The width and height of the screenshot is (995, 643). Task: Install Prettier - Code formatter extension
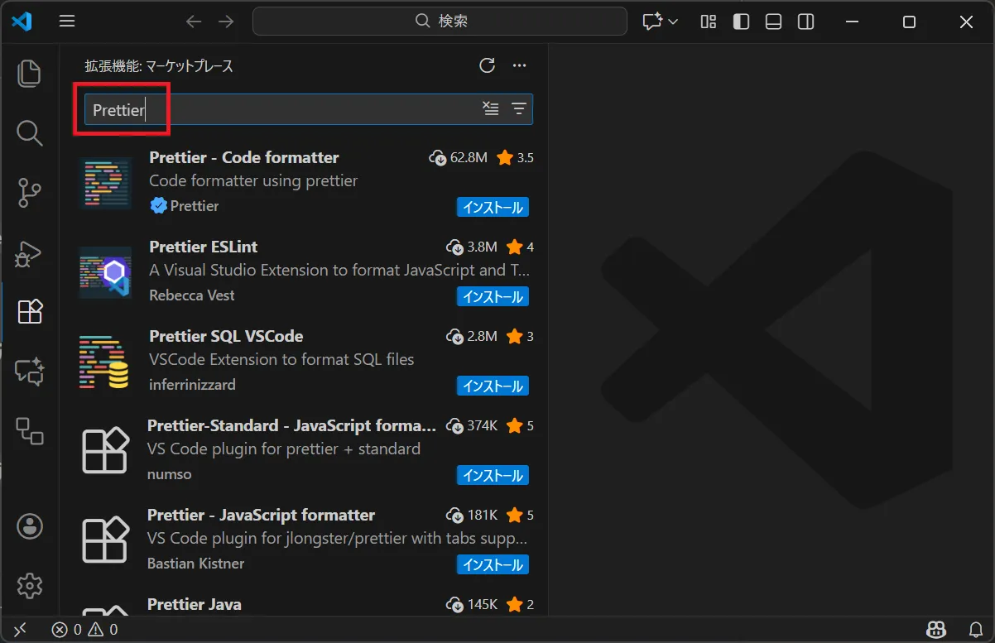click(493, 207)
